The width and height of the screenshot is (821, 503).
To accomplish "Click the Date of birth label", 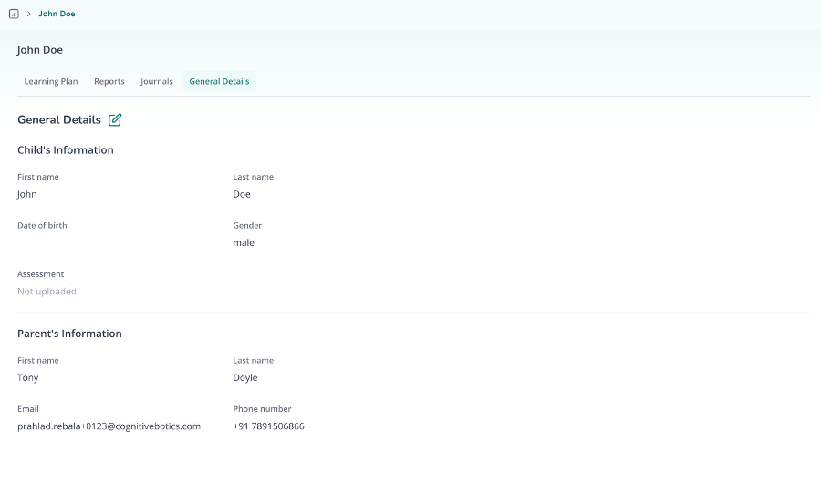I will coord(42,226).
